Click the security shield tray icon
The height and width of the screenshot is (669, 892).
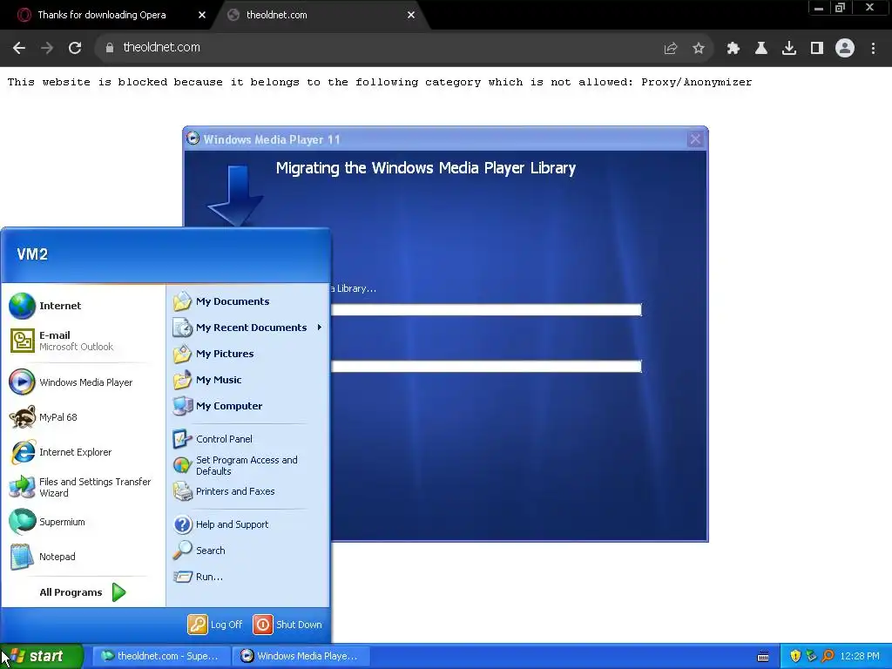pos(795,657)
